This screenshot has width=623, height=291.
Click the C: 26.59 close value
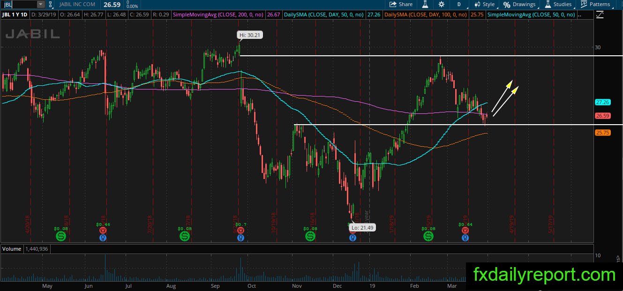tap(138, 15)
